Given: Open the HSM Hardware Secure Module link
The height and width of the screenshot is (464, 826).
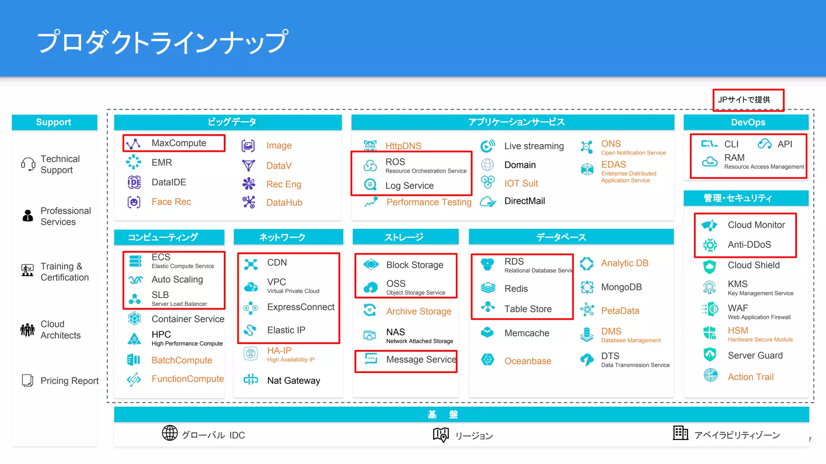Looking at the screenshot, I should [x=760, y=334].
